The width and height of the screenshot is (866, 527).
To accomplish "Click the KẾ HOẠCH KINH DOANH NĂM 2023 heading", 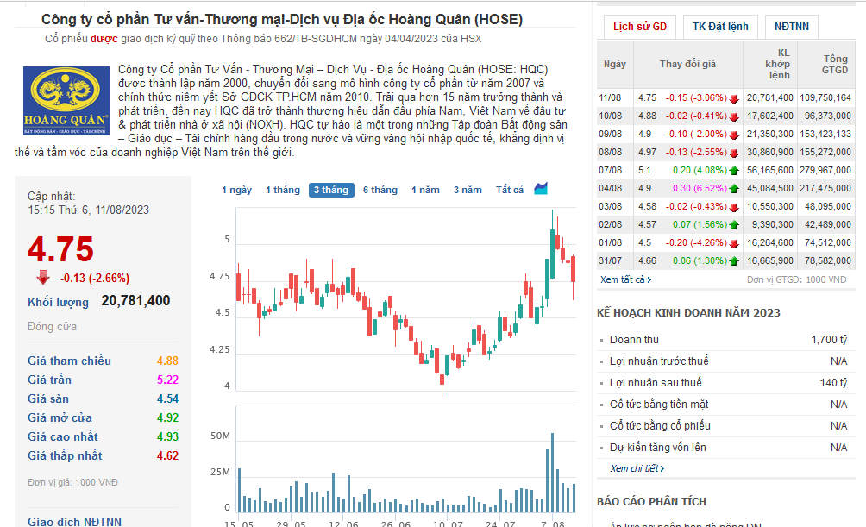I will pos(688,313).
